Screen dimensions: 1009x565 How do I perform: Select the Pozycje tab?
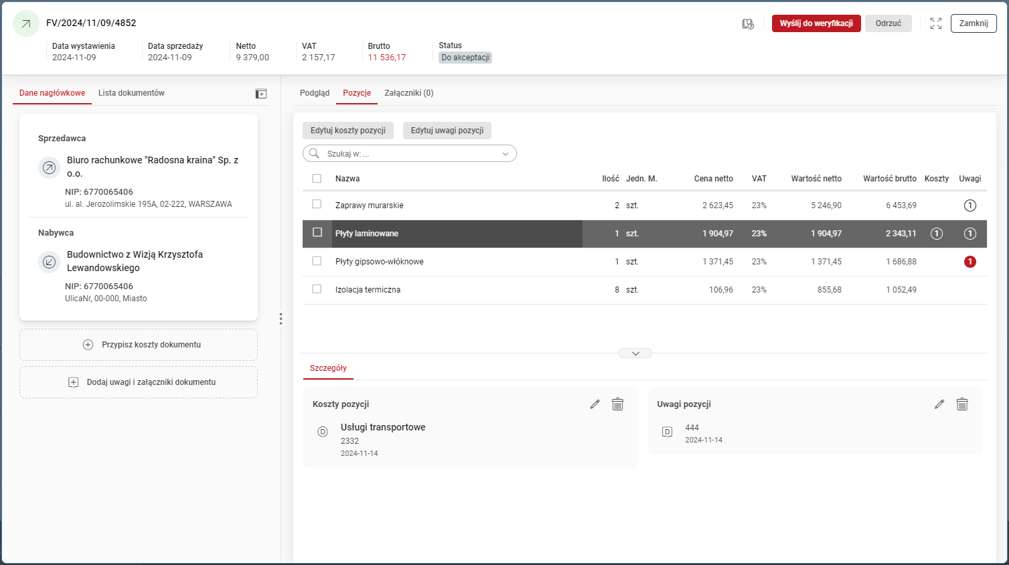pyautogui.click(x=357, y=93)
